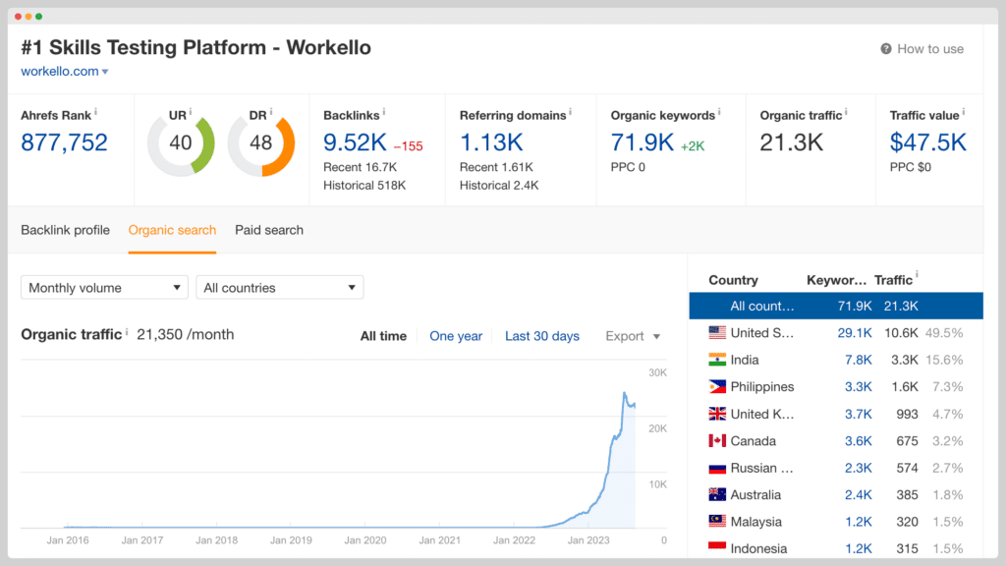Click the Traffic column header
The height and width of the screenshot is (566, 1006).
tap(893, 280)
